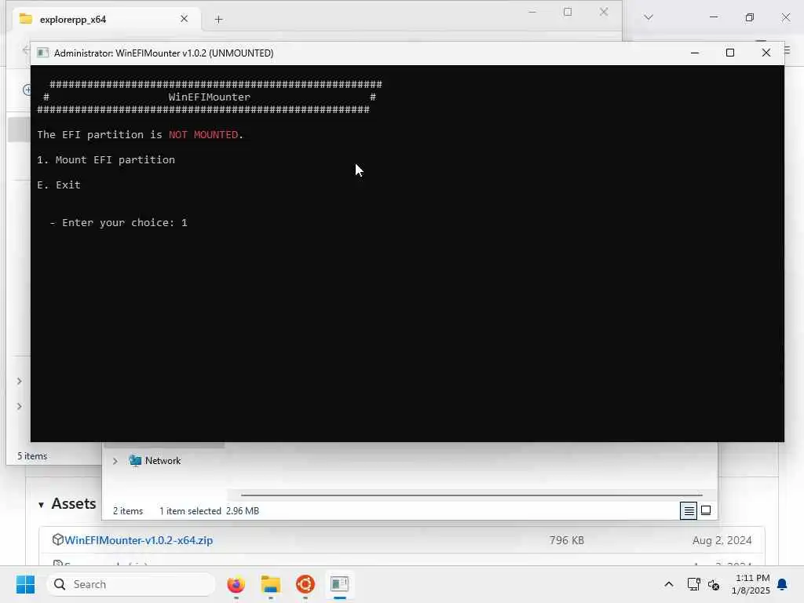Click the Network computer icon
Image resolution: width=804 pixels, height=603 pixels.
(135, 460)
